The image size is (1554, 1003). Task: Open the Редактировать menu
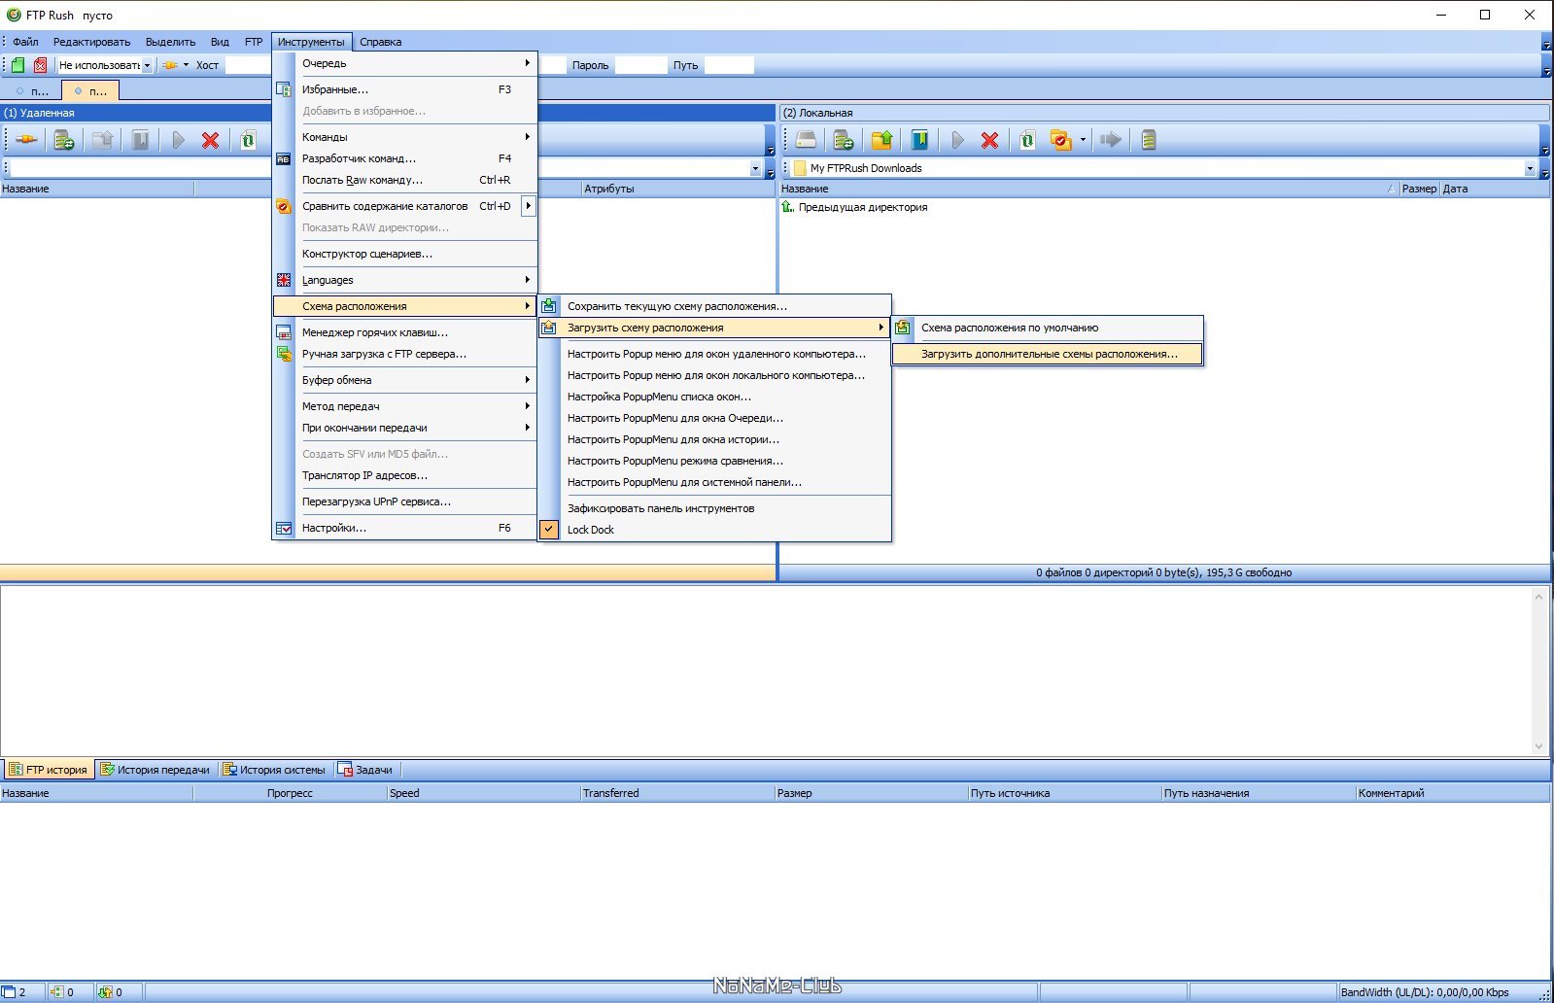[x=91, y=42]
